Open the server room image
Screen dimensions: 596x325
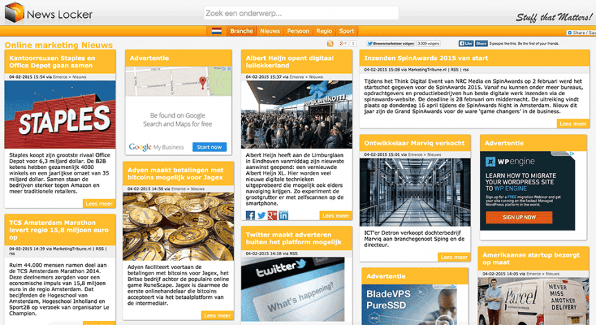415,193
